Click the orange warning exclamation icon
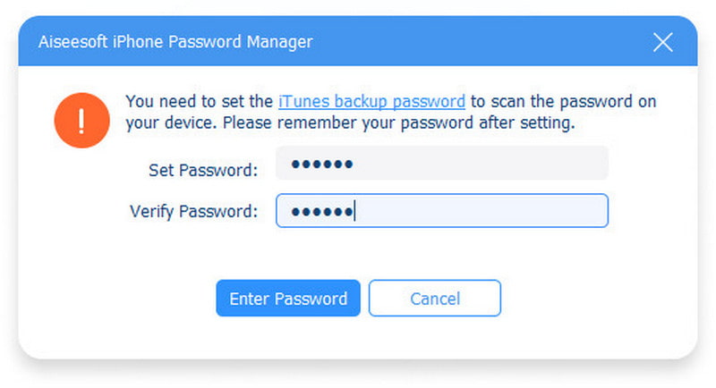 [x=80, y=119]
